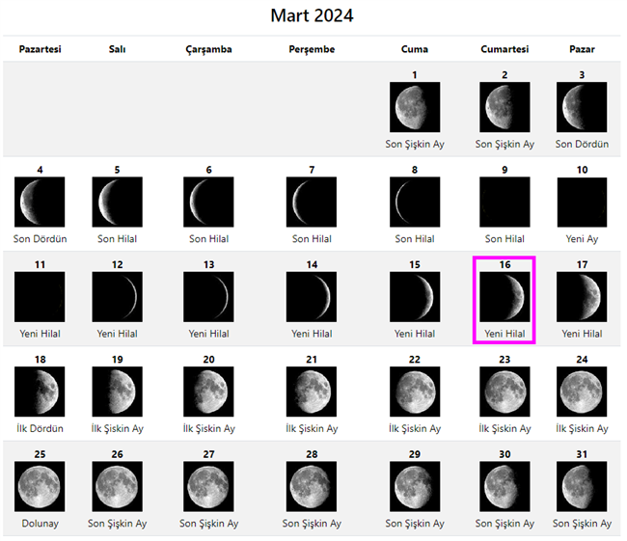Open the moon image for day 26
Image resolution: width=627 pixels, height=541 pixels.
[x=117, y=486]
